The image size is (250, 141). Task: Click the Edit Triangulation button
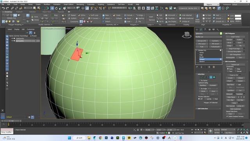235,54
